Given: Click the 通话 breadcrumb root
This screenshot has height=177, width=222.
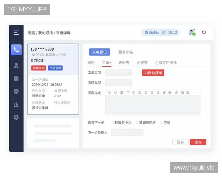Looking at the screenshot, I should click(x=31, y=33).
